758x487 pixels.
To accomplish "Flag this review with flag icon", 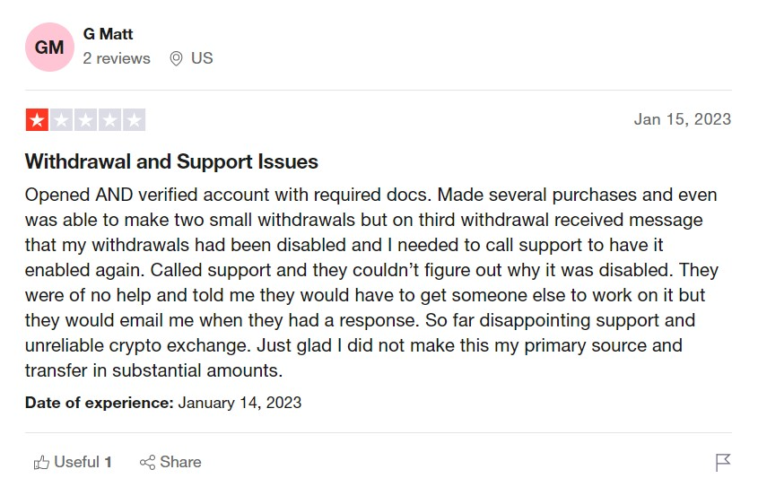I will 723,463.
